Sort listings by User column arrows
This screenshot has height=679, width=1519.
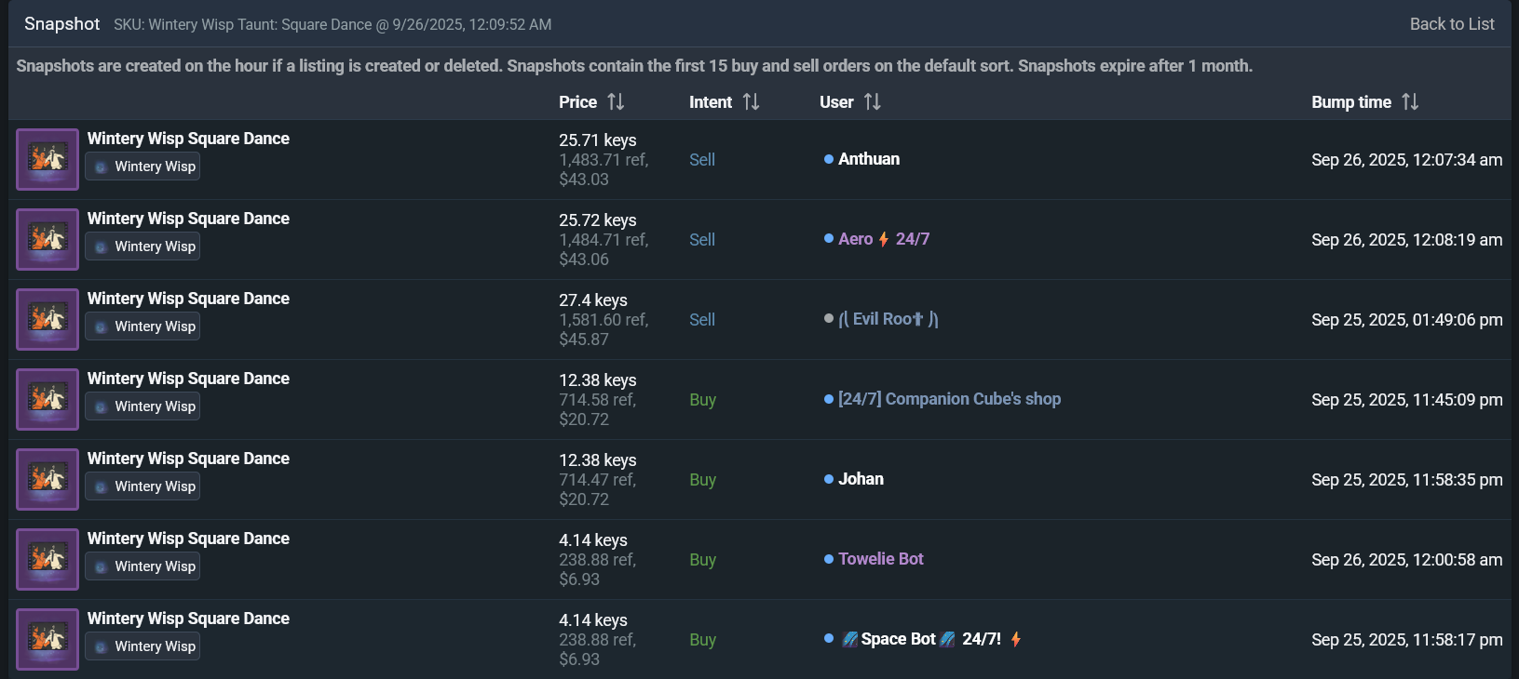[x=872, y=102]
